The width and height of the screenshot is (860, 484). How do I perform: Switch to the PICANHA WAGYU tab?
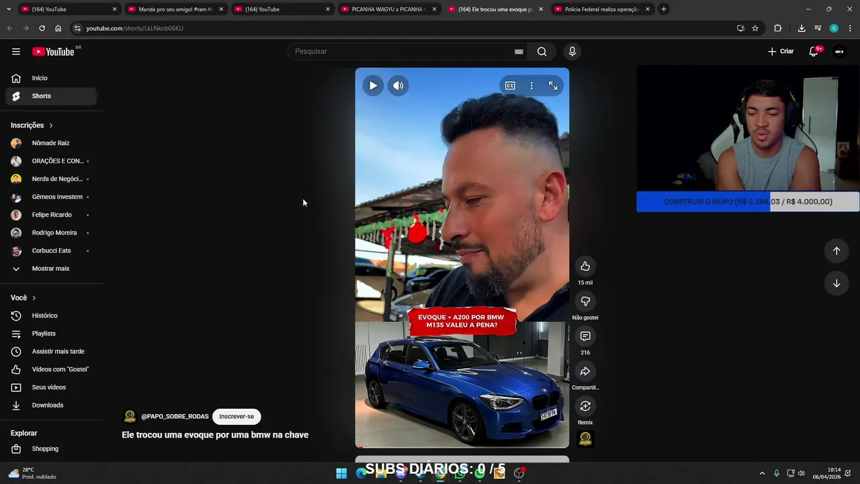[x=388, y=9]
